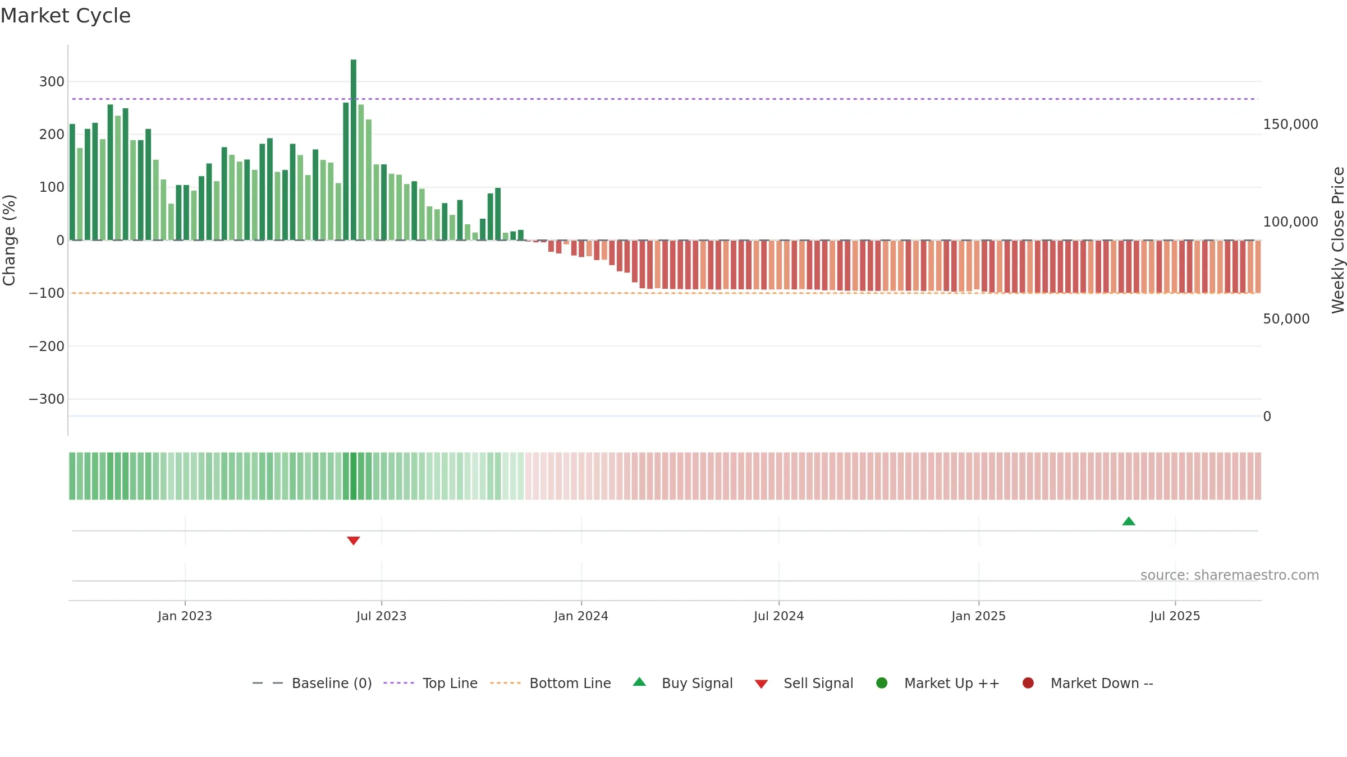The height and width of the screenshot is (757, 1347).
Task: Click the darkest green heat-strip cell
Action: tap(354, 476)
